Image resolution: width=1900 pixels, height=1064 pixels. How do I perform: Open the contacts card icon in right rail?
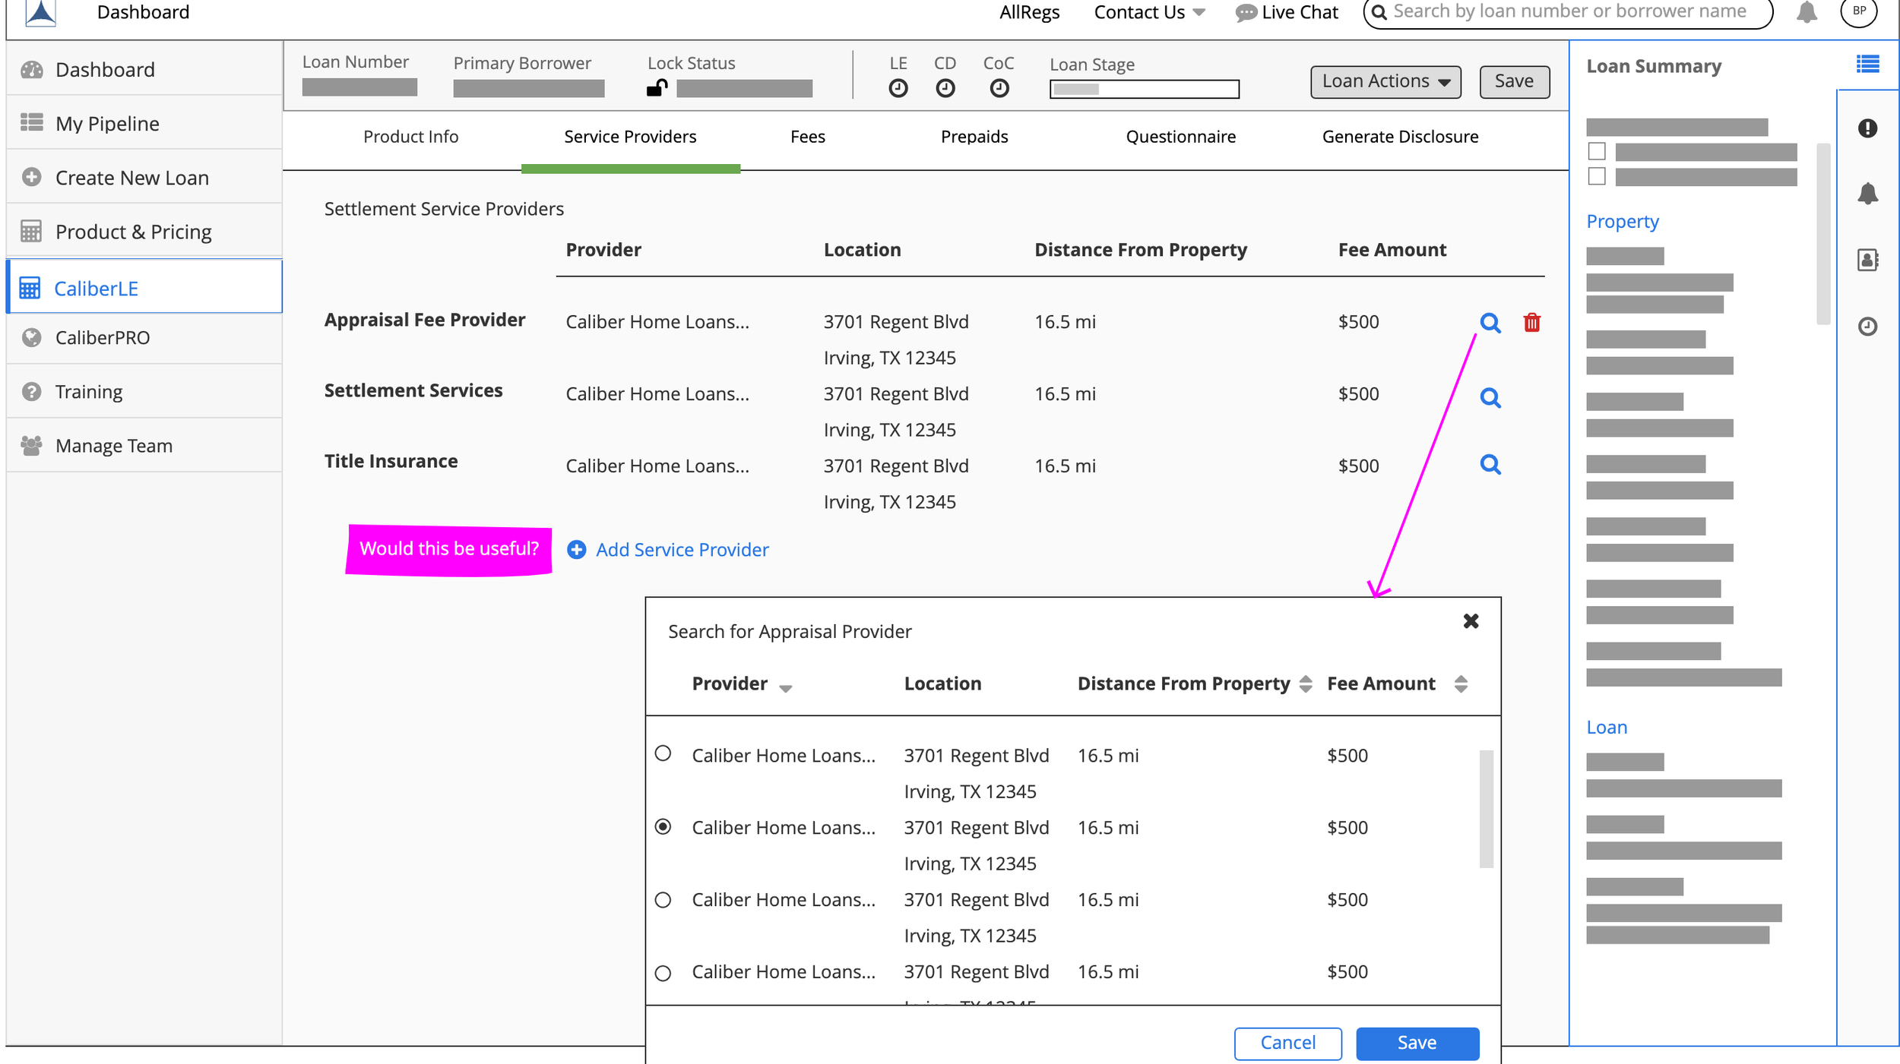(1867, 260)
